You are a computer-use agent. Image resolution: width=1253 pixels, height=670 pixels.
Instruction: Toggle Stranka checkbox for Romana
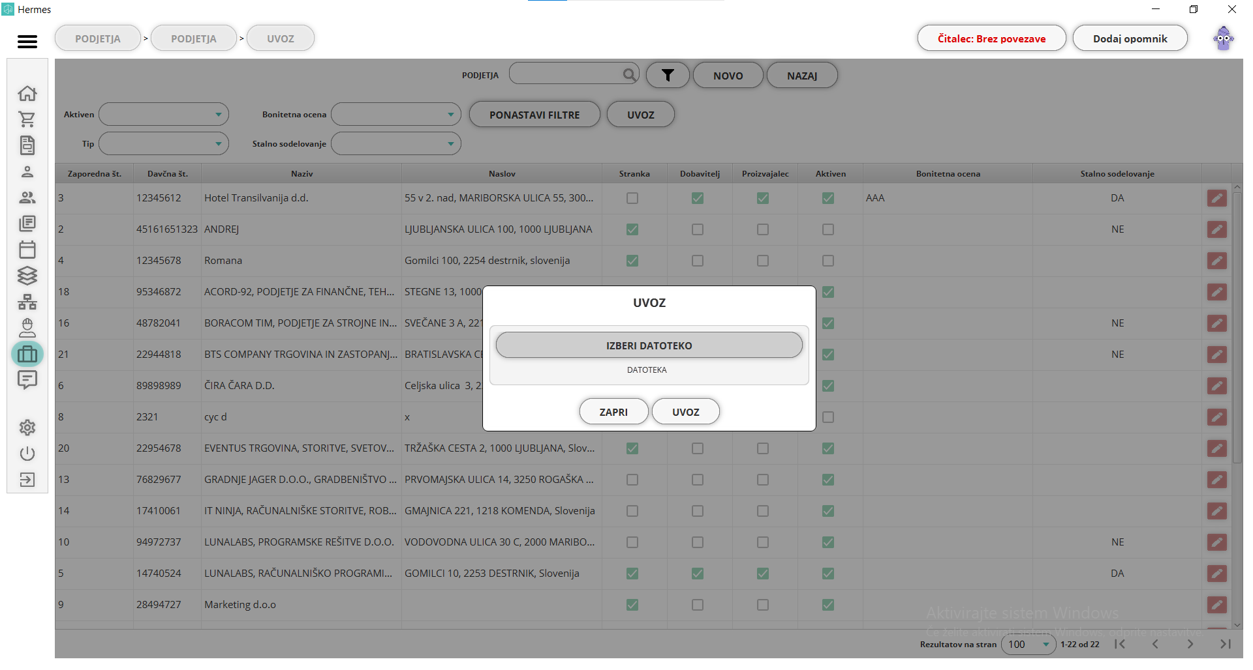click(x=632, y=261)
